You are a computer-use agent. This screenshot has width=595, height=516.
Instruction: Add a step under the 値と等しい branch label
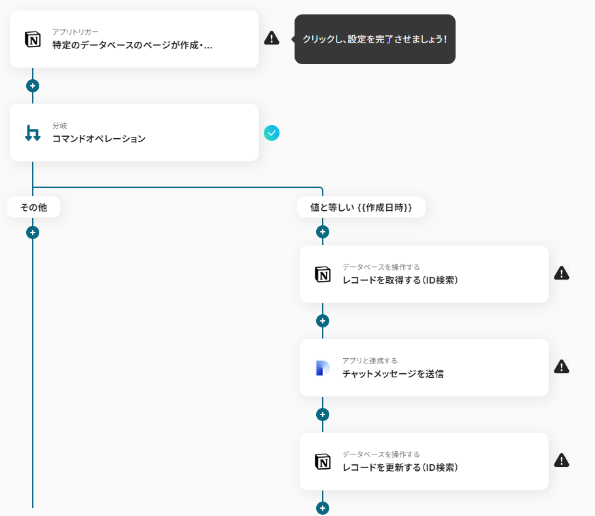(323, 232)
